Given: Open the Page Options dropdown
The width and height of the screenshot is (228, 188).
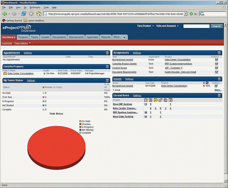Looking at the screenshot, I should point(22,43).
